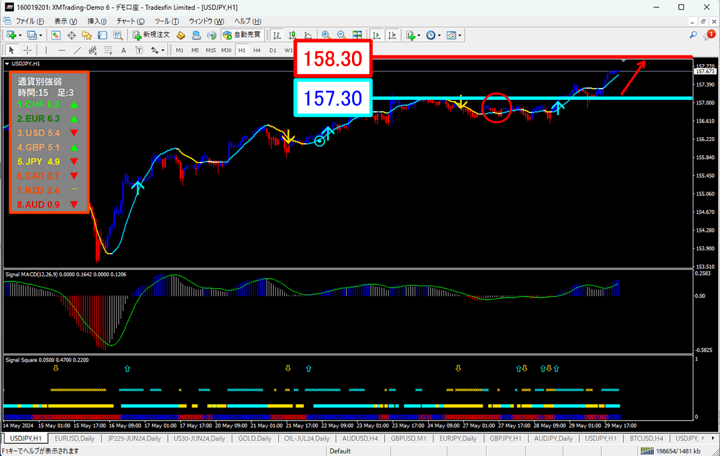Image resolution: width=720 pixels, height=456 pixels.
Task: Show the Market Watch panel
Action: (55, 35)
